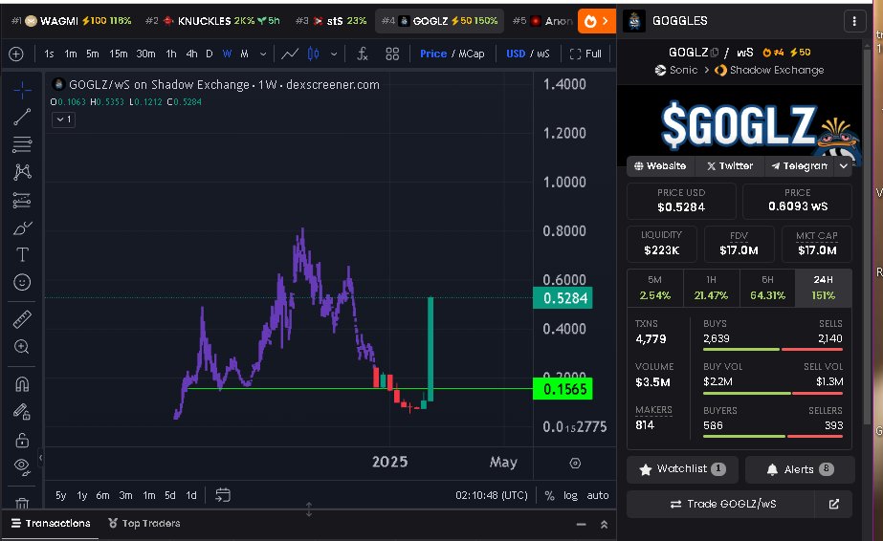
Task: Activate the zoom in tool
Action: click(x=22, y=347)
